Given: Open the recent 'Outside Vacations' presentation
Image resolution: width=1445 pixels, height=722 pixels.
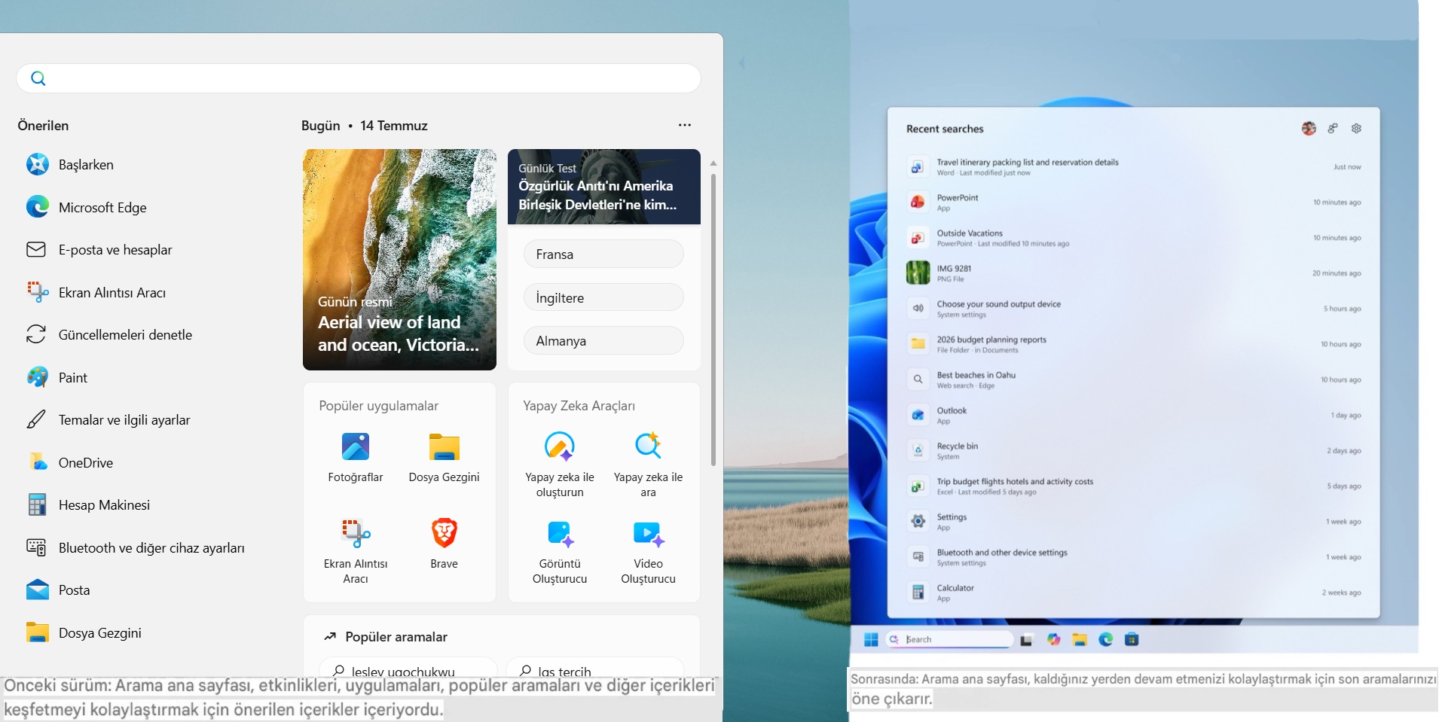Looking at the screenshot, I should (x=1134, y=237).
